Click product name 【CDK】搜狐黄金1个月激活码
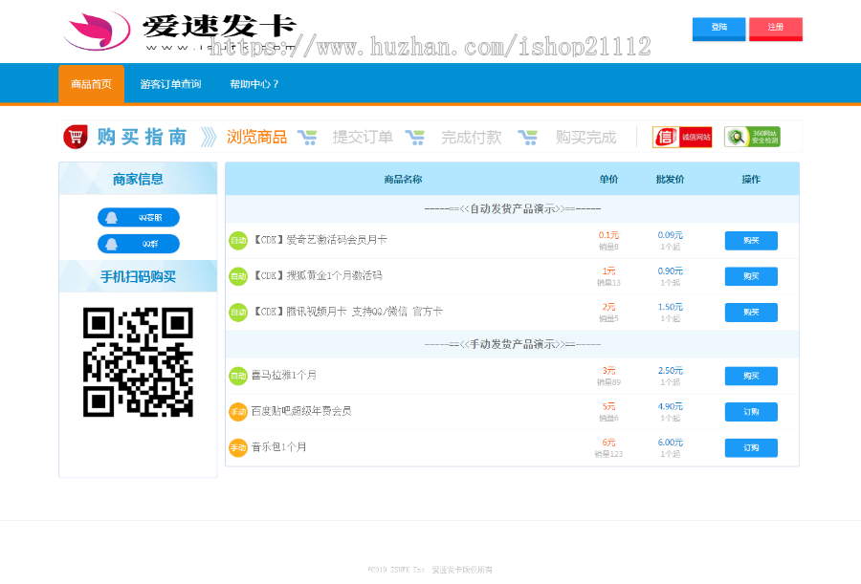 pyautogui.click(x=317, y=275)
